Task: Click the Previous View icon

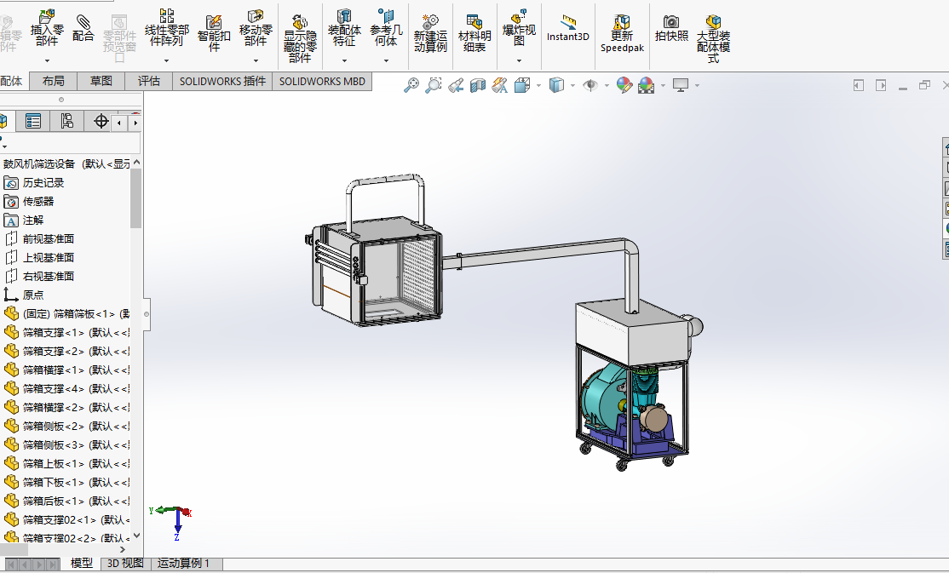Action: (x=456, y=85)
